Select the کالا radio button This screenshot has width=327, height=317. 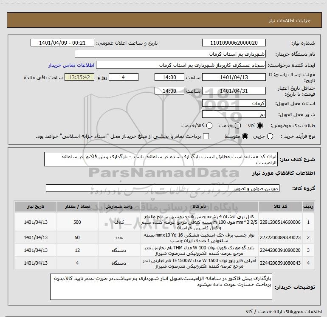click(x=260, y=126)
